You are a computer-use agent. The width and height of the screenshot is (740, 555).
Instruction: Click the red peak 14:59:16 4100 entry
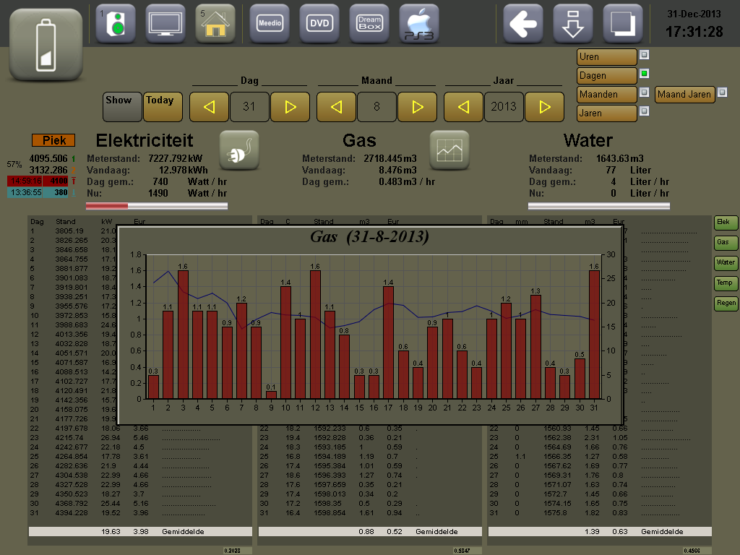(x=38, y=181)
